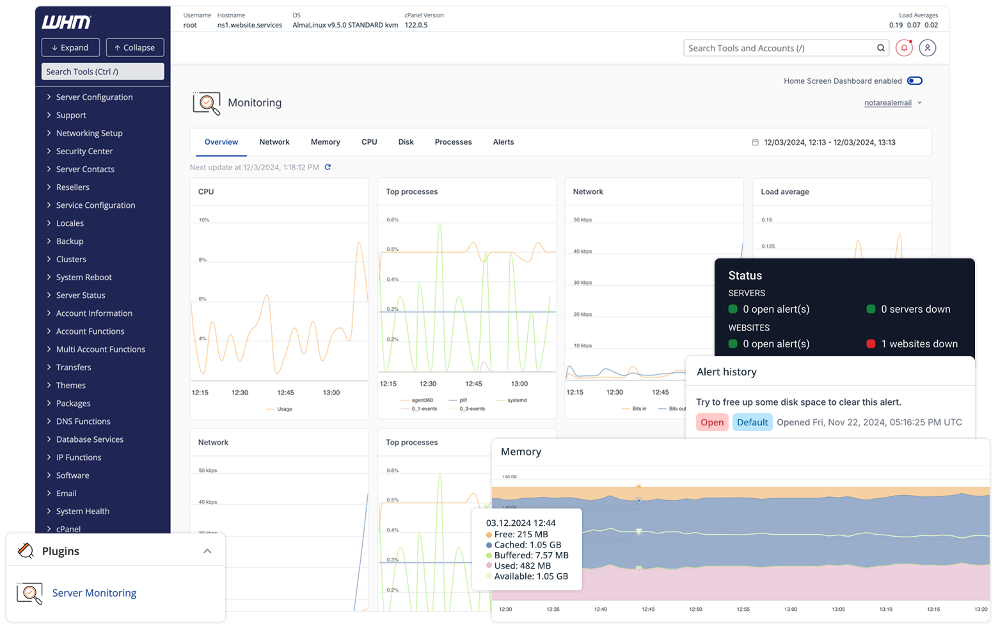Open the notifications bell icon
The height and width of the screenshot is (630, 998).
pyautogui.click(x=904, y=48)
